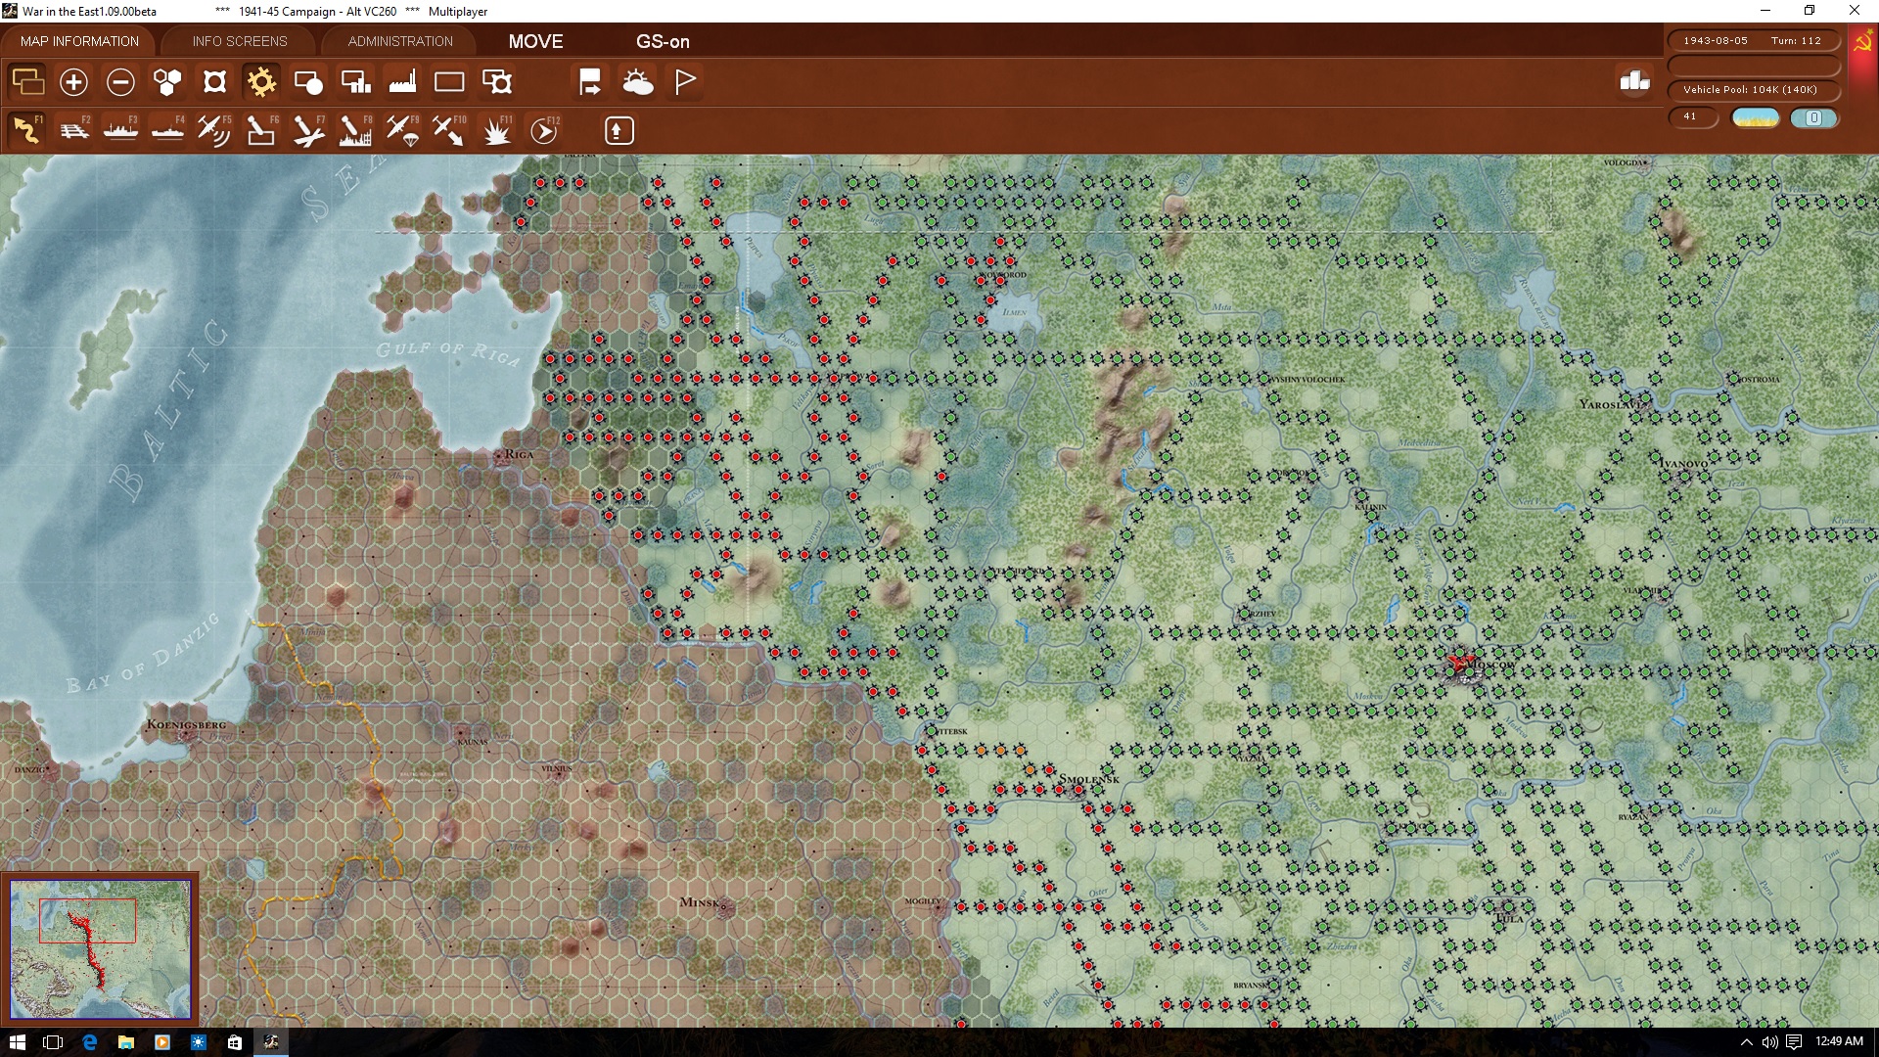The height and width of the screenshot is (1057, 1879).
Task: Click the flag with arrow icon
Action: click(590, 82)
